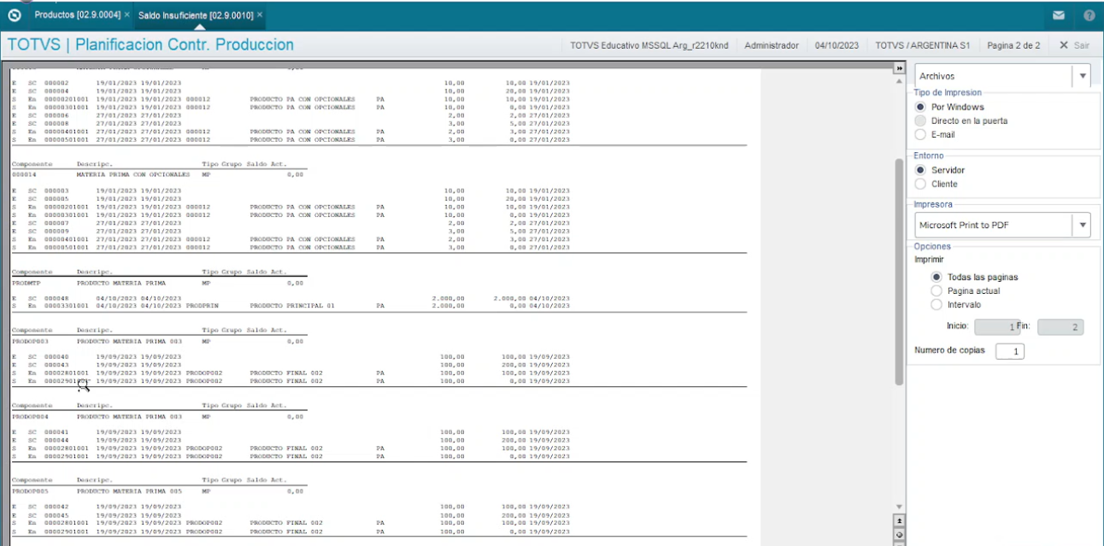Viewport: 1104px width, 546px height.
Task: Click Administrador user in header
Action: [x=772, y=45]
